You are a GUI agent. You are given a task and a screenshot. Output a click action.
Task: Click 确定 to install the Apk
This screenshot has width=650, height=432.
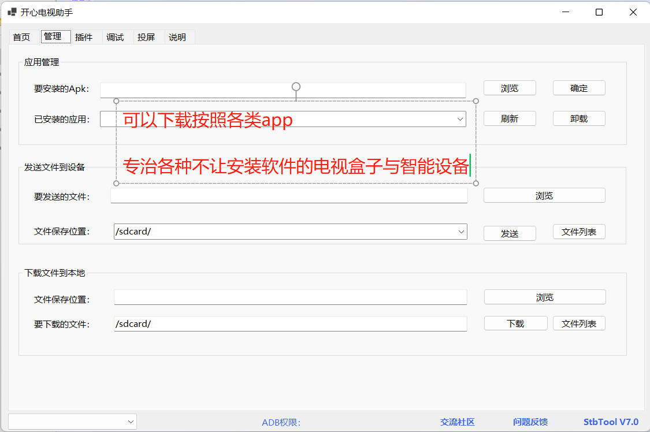coord(578,88)
